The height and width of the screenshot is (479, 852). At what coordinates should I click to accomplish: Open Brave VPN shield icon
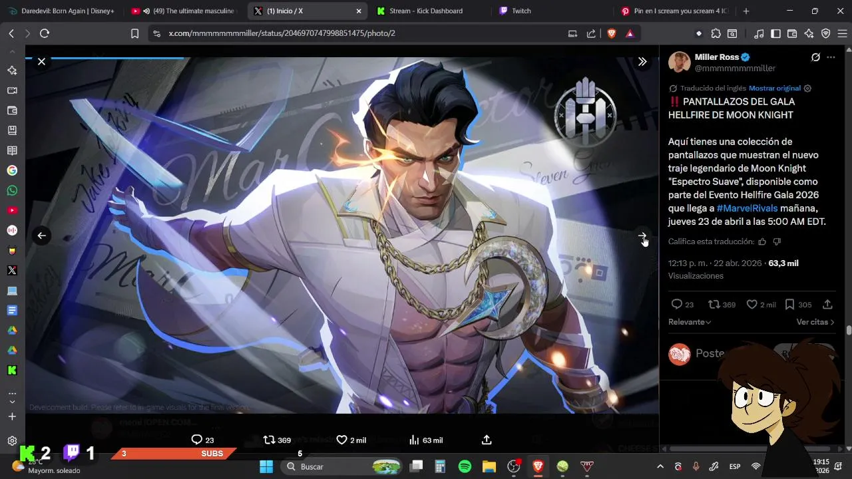pos(825,33)
